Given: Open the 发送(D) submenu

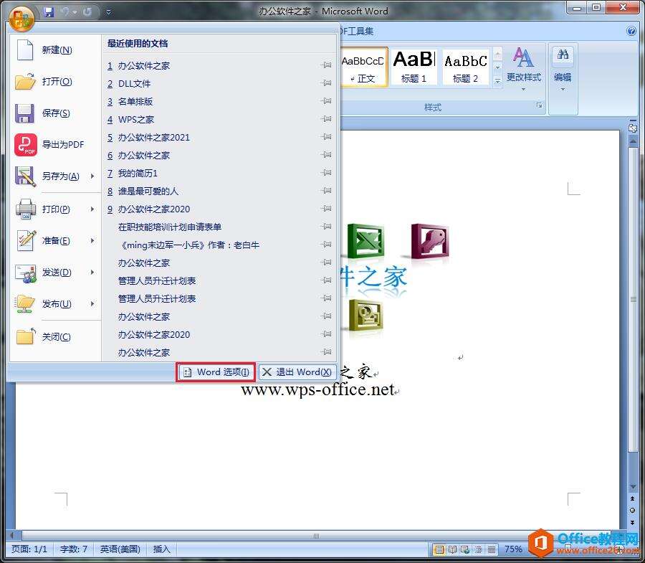Looking at the screenshot, I should (54, 273).
